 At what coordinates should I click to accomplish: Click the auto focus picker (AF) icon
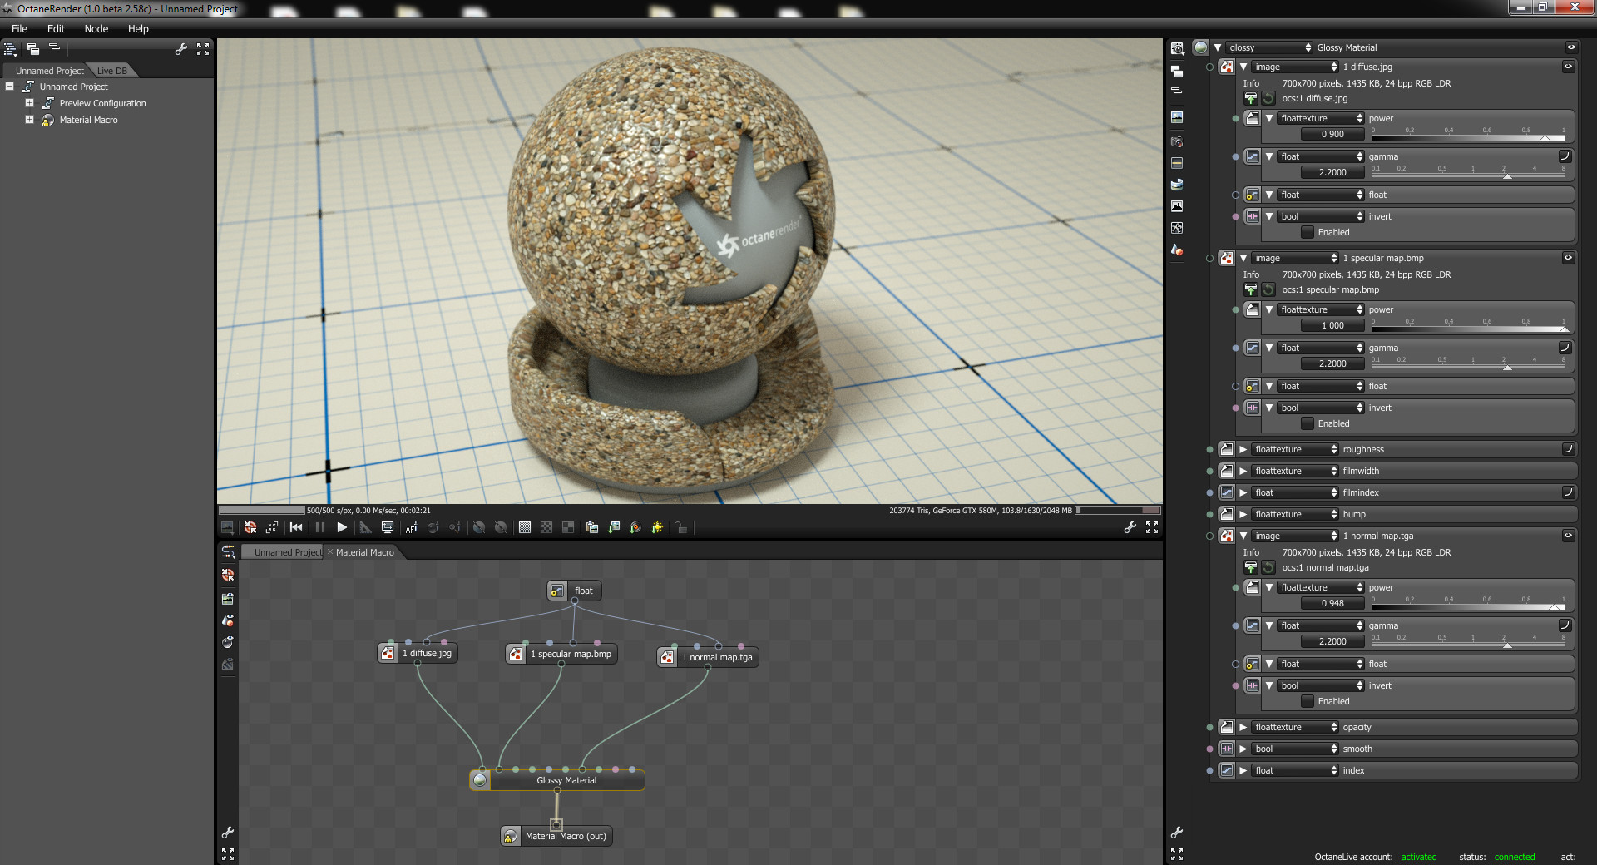[411, 527]
